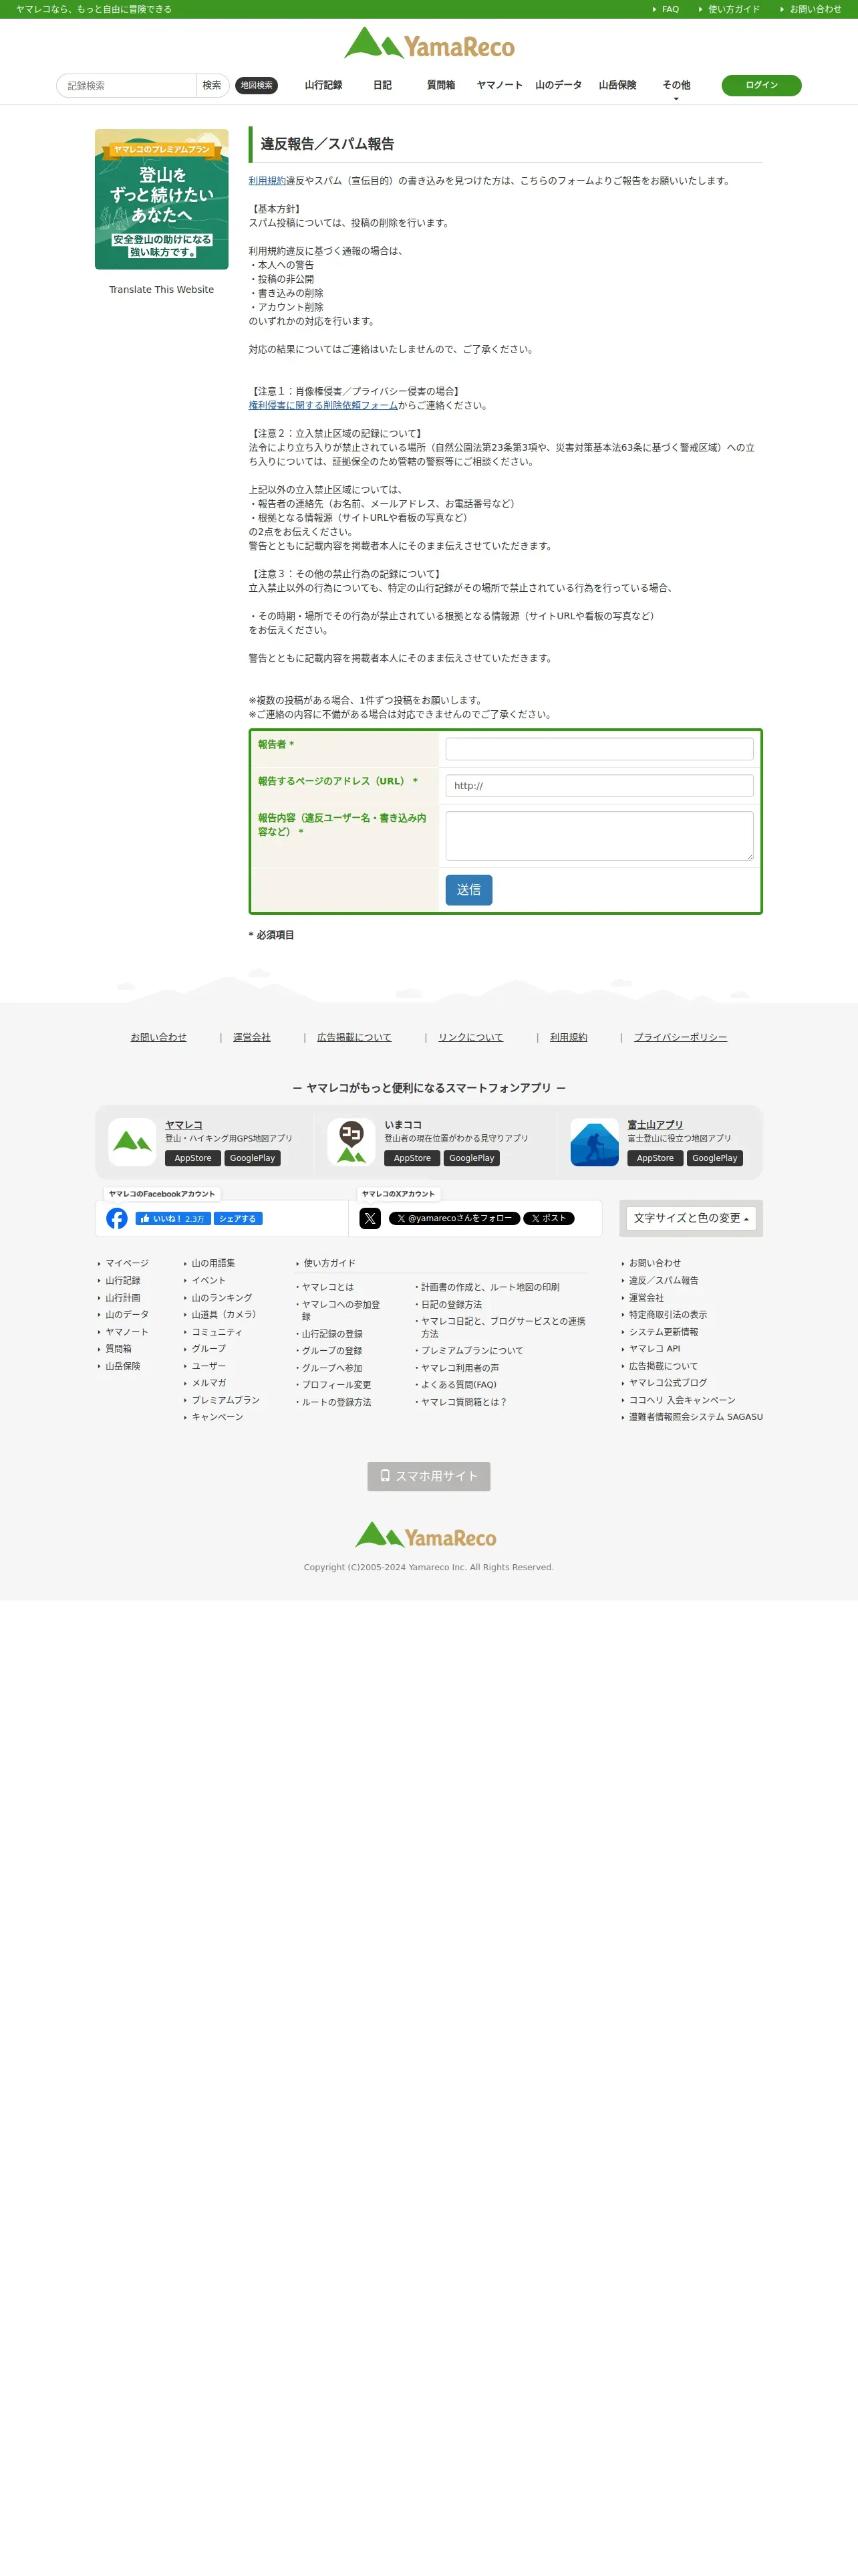858x2576 pixels.
Task: Open 富士山アプリ AppStore button
Action: [x=656, y=1158]
